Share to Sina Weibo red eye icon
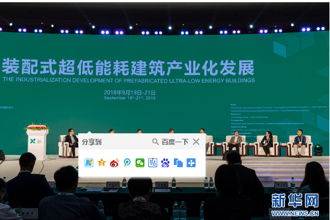Viewport: 330px width, 220px height. tap(114, 163)
